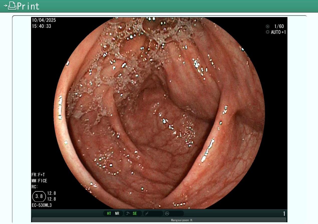Click the AUTO+1 exposure value
The width and height of the screenshot is (318, 224).
(x=278, y=32)
